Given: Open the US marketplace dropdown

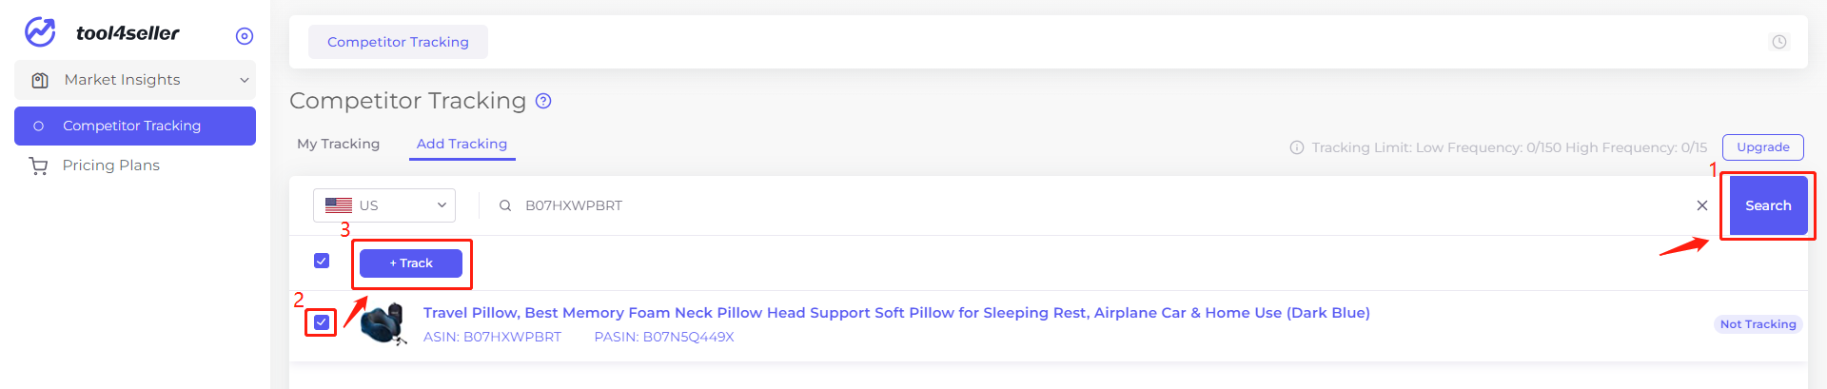Looking at the screenshot, I should point(384,205).
